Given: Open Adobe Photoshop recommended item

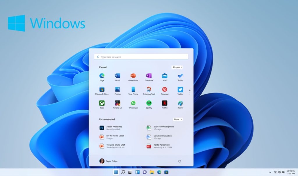Looking at the screenshot, I should [111, 128].
